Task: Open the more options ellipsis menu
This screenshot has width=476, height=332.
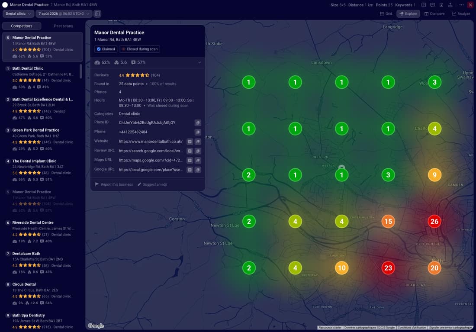Action: (461, 5)
